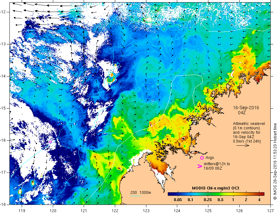277x214 pixels.
Task: Click the longitude label 124
Action: 177,211
